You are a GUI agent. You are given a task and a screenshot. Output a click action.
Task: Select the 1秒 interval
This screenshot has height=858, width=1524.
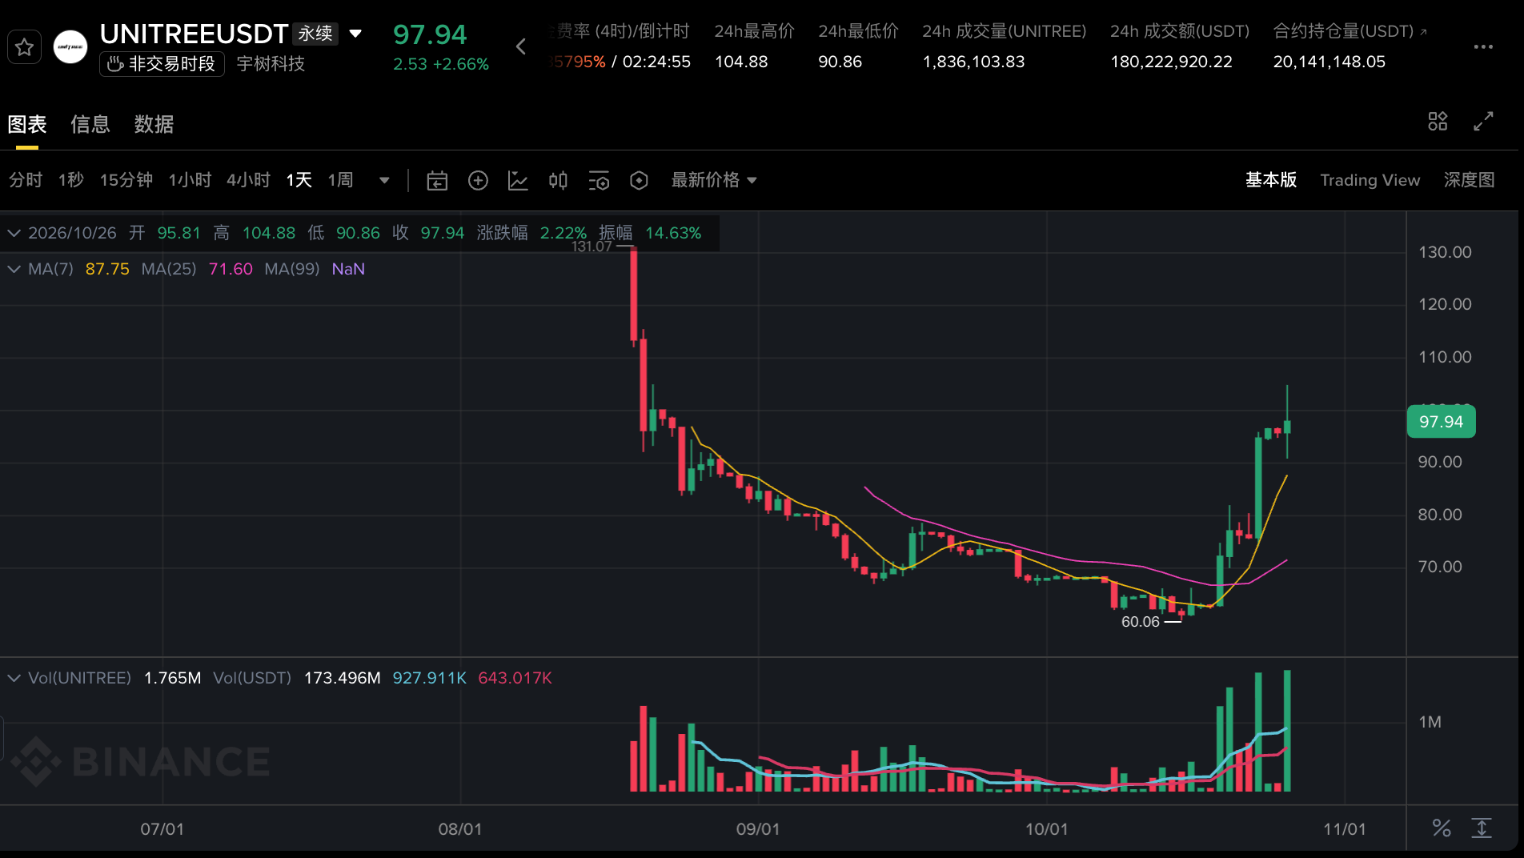click(x=70, y=180)
